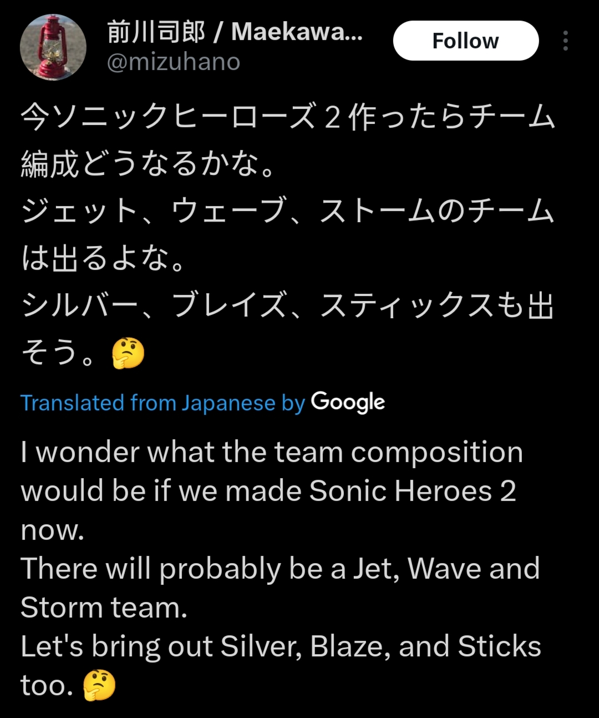This screenshot has height=718, width=599.
Task: Follow the @mizuhano account
Action: [x=466, y=41]
